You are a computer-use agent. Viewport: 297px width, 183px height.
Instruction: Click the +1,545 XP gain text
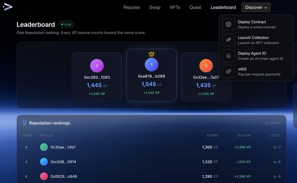point(152,93)
